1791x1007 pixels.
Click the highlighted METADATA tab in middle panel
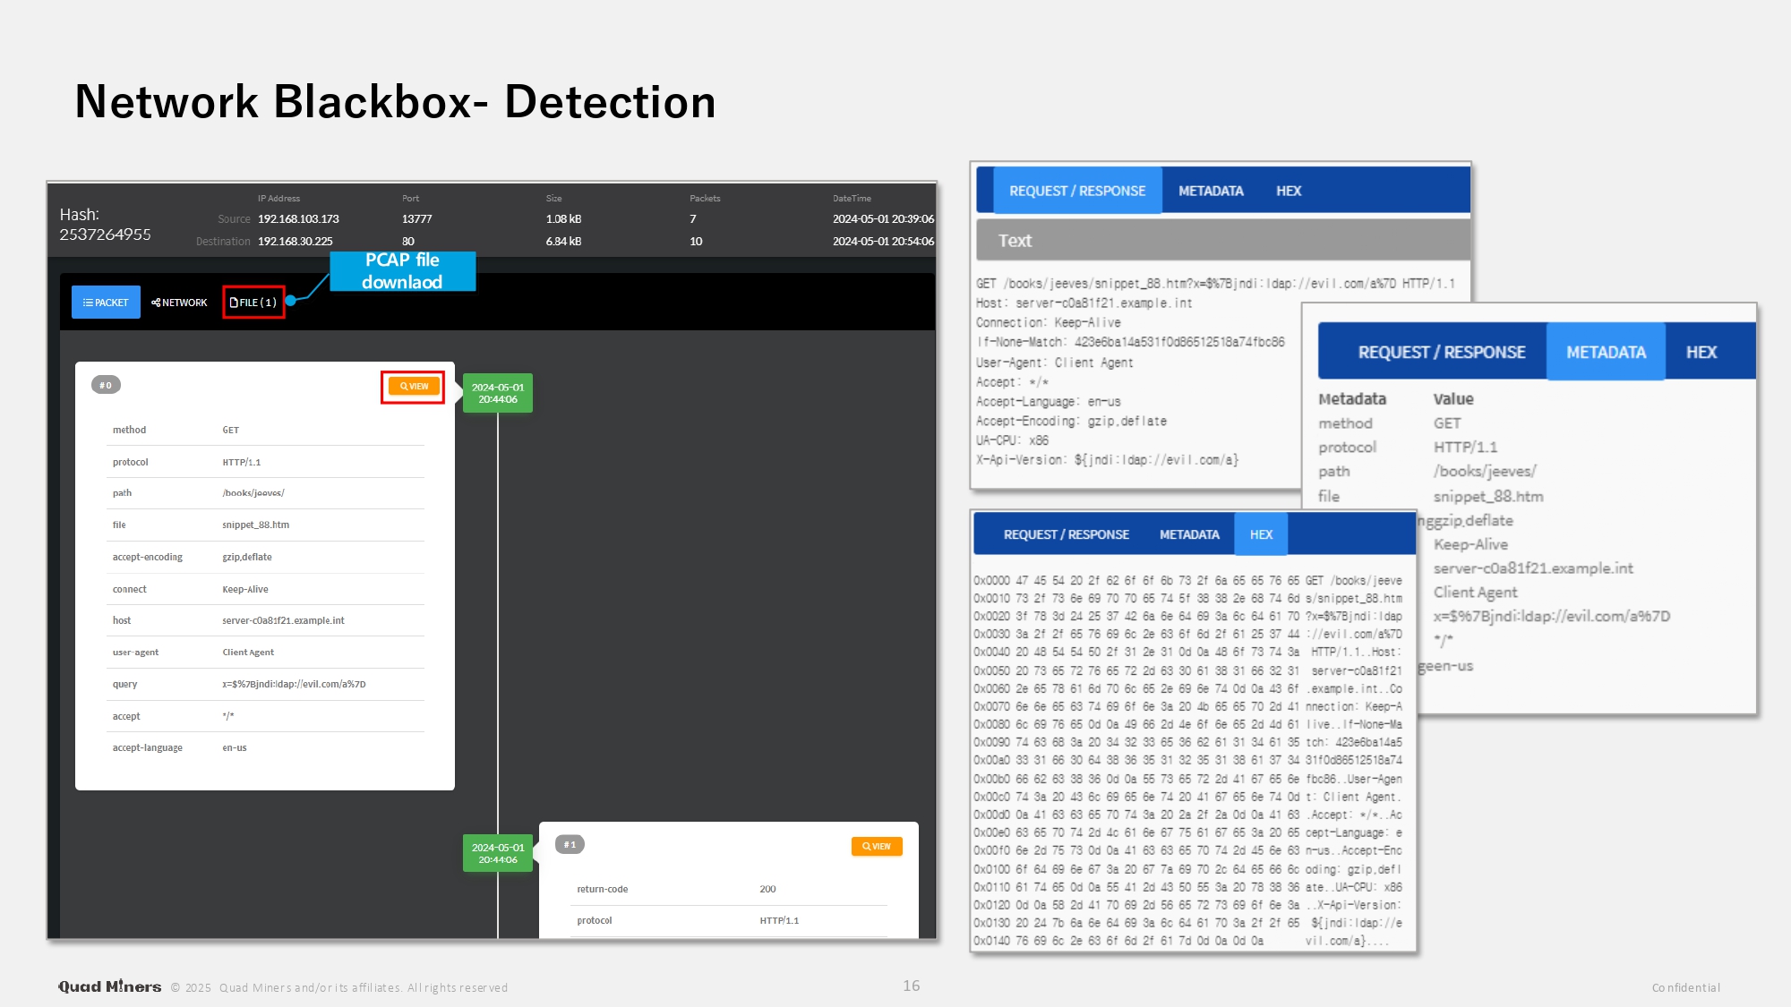(x=1605, y=352)
